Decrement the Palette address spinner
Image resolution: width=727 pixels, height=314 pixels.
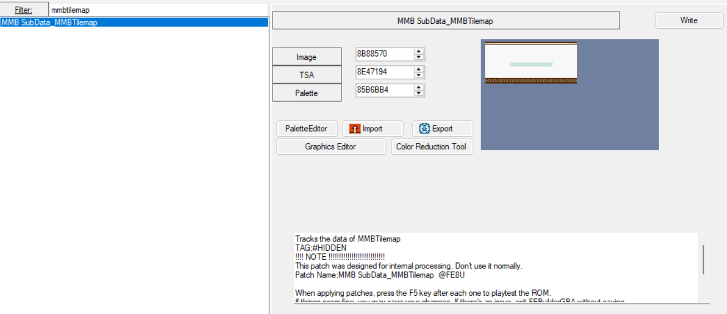pyautogui.click(x=419, y=93)
